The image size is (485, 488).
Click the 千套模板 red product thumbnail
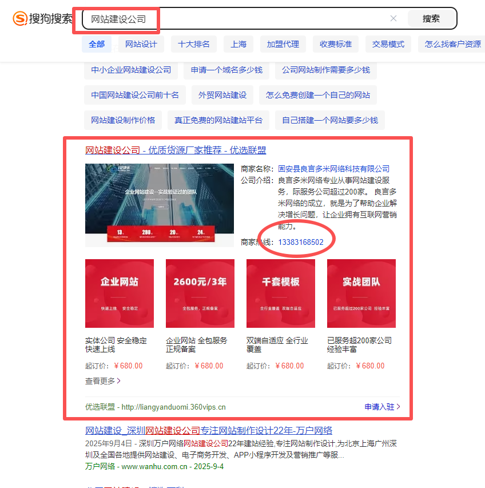(280, 293)
